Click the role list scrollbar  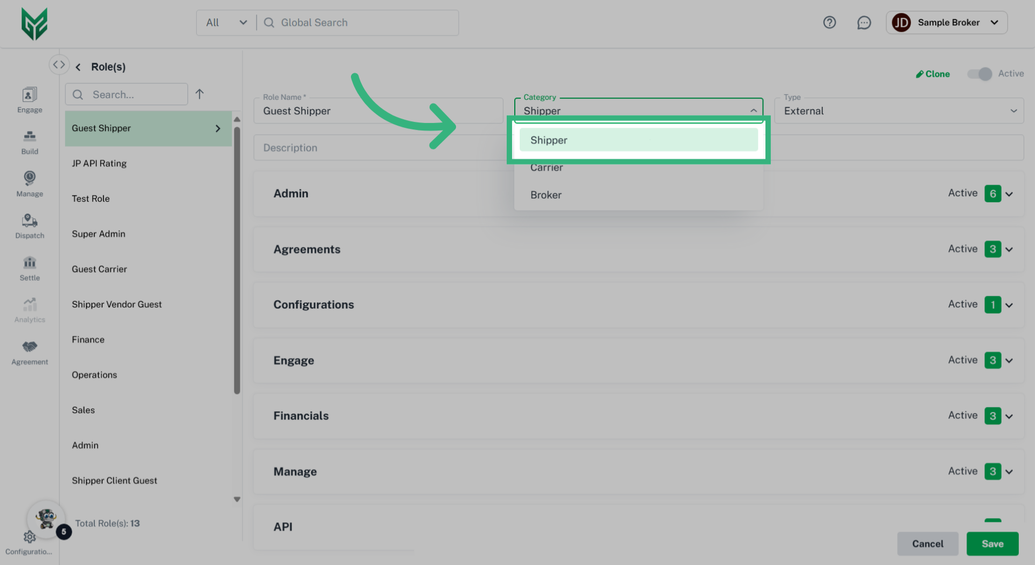237,259
